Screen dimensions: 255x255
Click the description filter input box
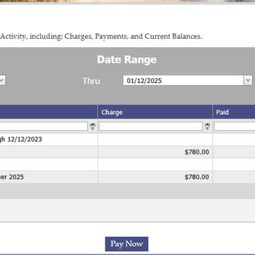44,126
